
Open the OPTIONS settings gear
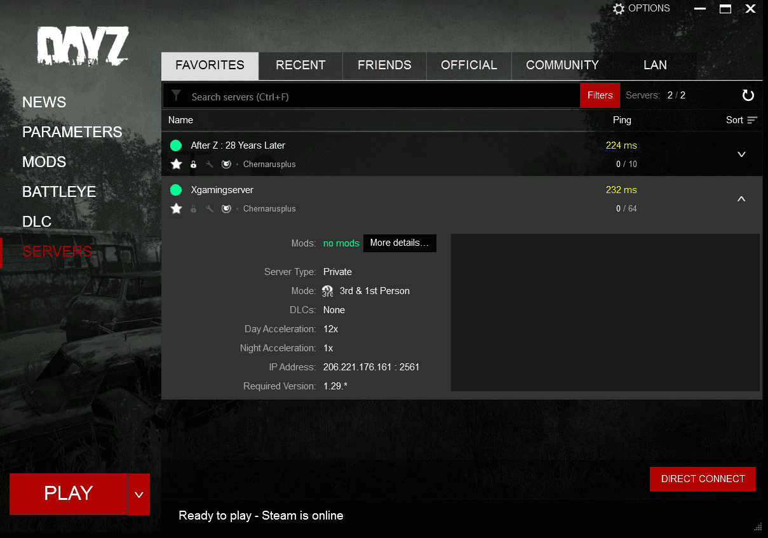point(619,8)
